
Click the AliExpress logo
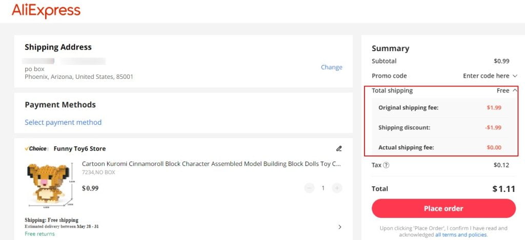(x=46, y=11)
